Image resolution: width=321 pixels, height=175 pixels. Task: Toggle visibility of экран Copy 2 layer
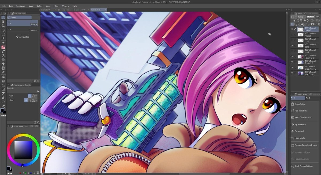pyautogui.click(x=292, y=68)
